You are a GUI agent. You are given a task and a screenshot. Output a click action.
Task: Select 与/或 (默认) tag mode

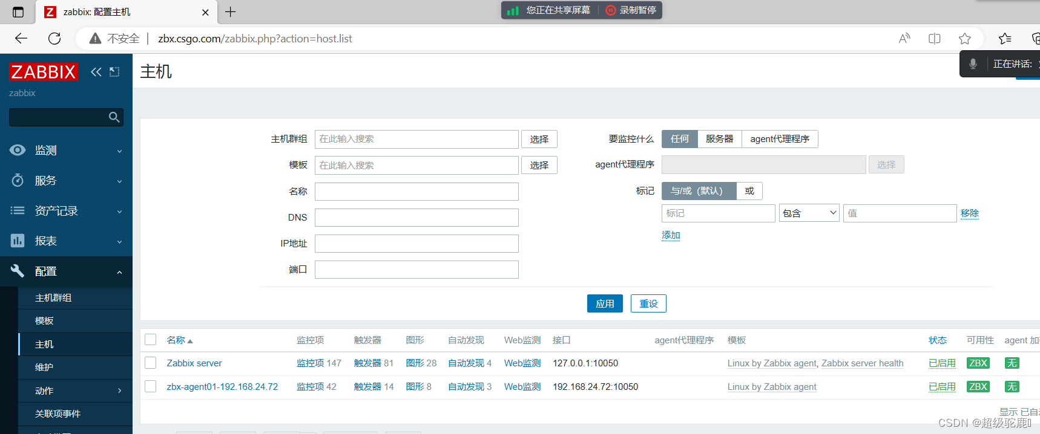699,191
